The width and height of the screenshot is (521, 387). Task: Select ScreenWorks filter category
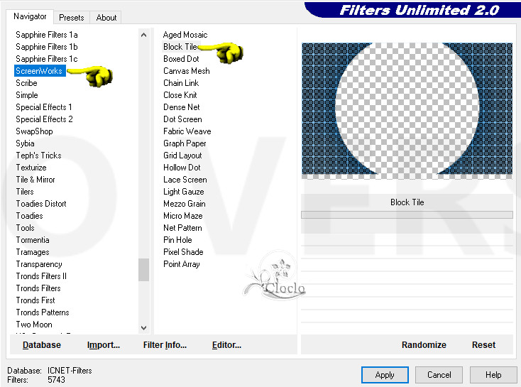40,71
